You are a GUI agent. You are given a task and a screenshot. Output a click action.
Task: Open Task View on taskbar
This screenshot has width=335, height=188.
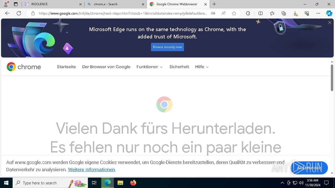[94, 183]
